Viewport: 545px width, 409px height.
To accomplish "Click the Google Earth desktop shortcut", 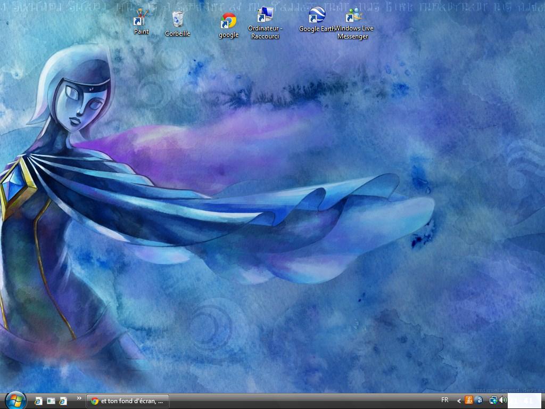I will pos(317,20).
